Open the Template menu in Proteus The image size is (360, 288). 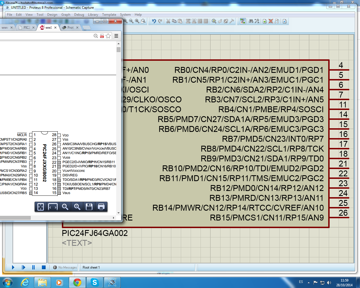pyautogui.click(x=109, y=15)
